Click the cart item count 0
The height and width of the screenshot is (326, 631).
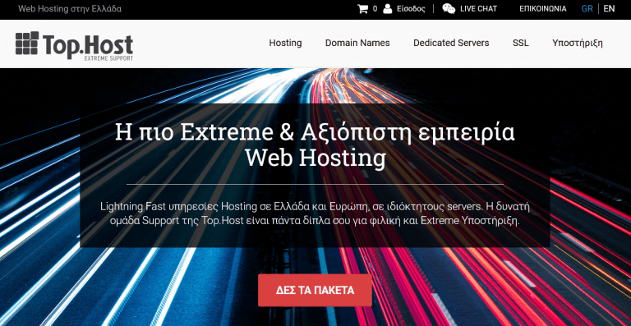click(x=375, y=8)
